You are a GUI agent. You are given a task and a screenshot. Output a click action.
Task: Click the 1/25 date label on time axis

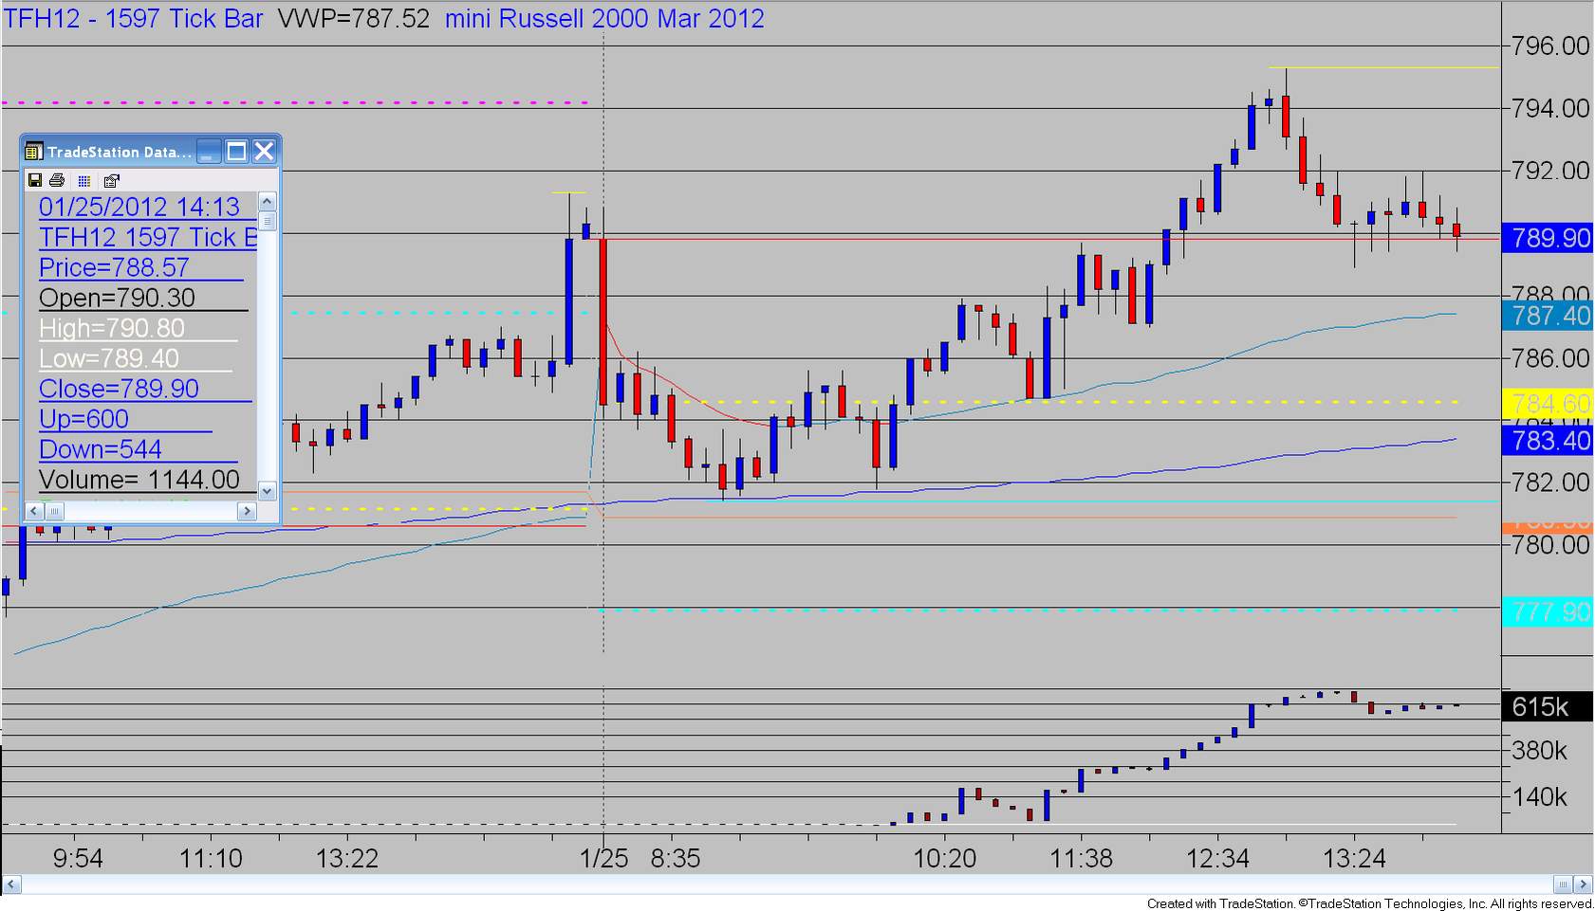tap(604, 859)
